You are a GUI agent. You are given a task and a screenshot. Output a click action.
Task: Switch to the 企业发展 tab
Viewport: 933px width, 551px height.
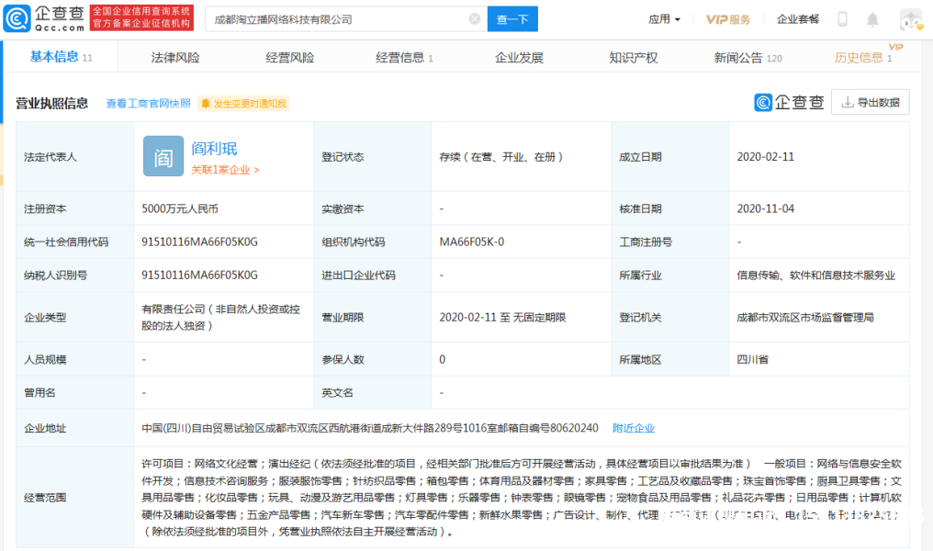point(519,58)
